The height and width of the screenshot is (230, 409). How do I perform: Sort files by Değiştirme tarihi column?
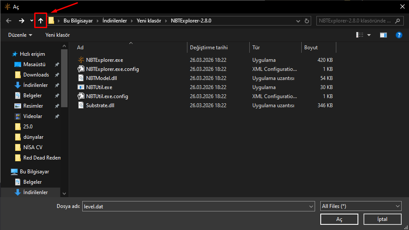[208, 48]
